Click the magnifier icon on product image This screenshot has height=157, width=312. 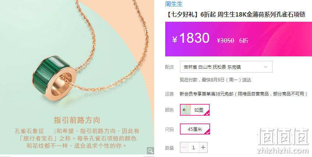pyautogui.click(x=150, y=151)
